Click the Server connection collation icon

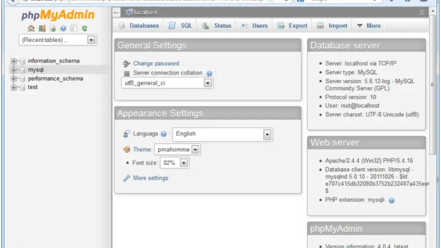coord(126,73)
